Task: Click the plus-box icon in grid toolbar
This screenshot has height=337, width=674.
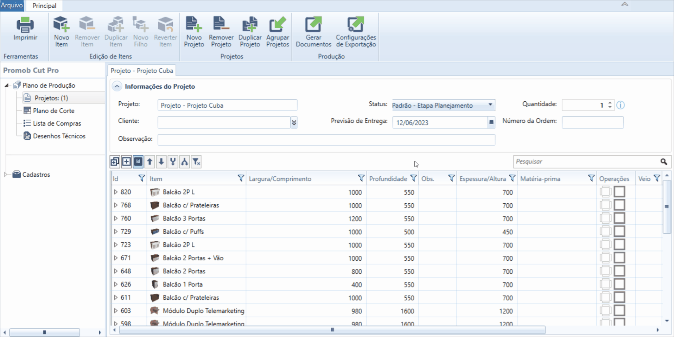Action: pos(126,161)
